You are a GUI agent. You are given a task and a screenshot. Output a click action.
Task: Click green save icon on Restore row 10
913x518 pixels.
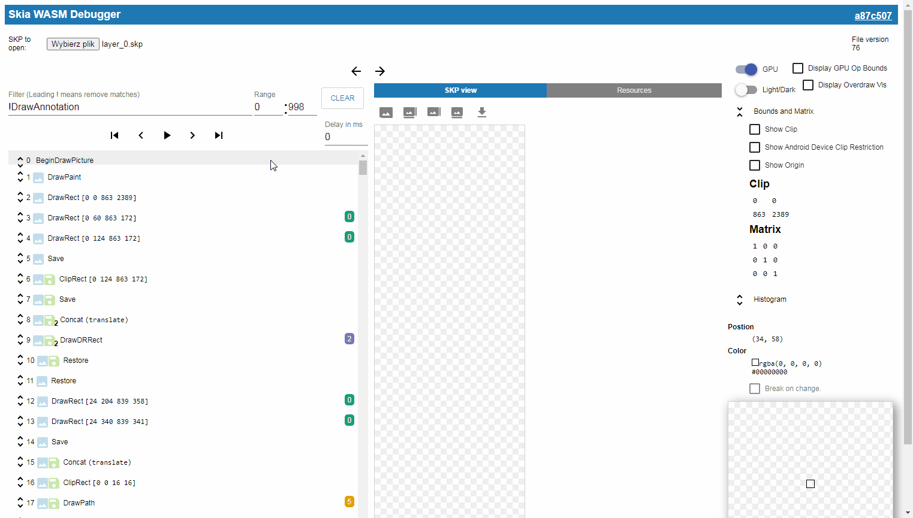pyautogui.click(x=53, y=361)
